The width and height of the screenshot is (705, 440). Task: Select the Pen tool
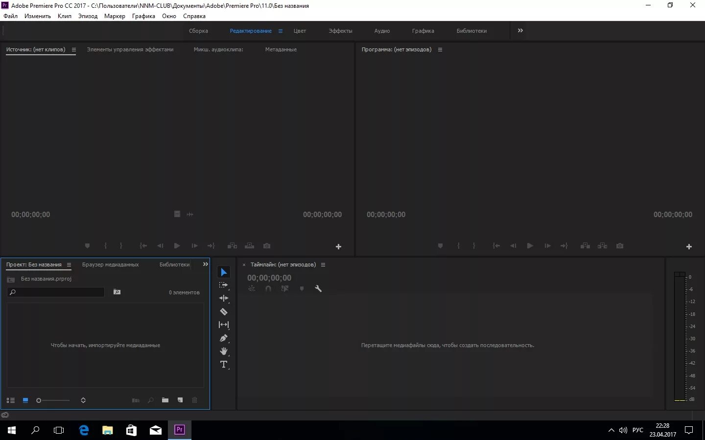click(x=224, y=338)
